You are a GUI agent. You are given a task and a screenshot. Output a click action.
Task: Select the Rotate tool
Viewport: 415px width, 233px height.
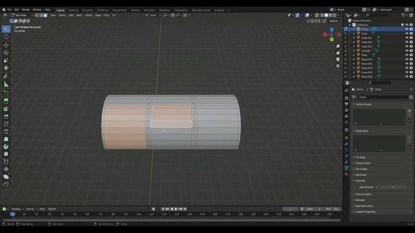(x=6, y=53)
